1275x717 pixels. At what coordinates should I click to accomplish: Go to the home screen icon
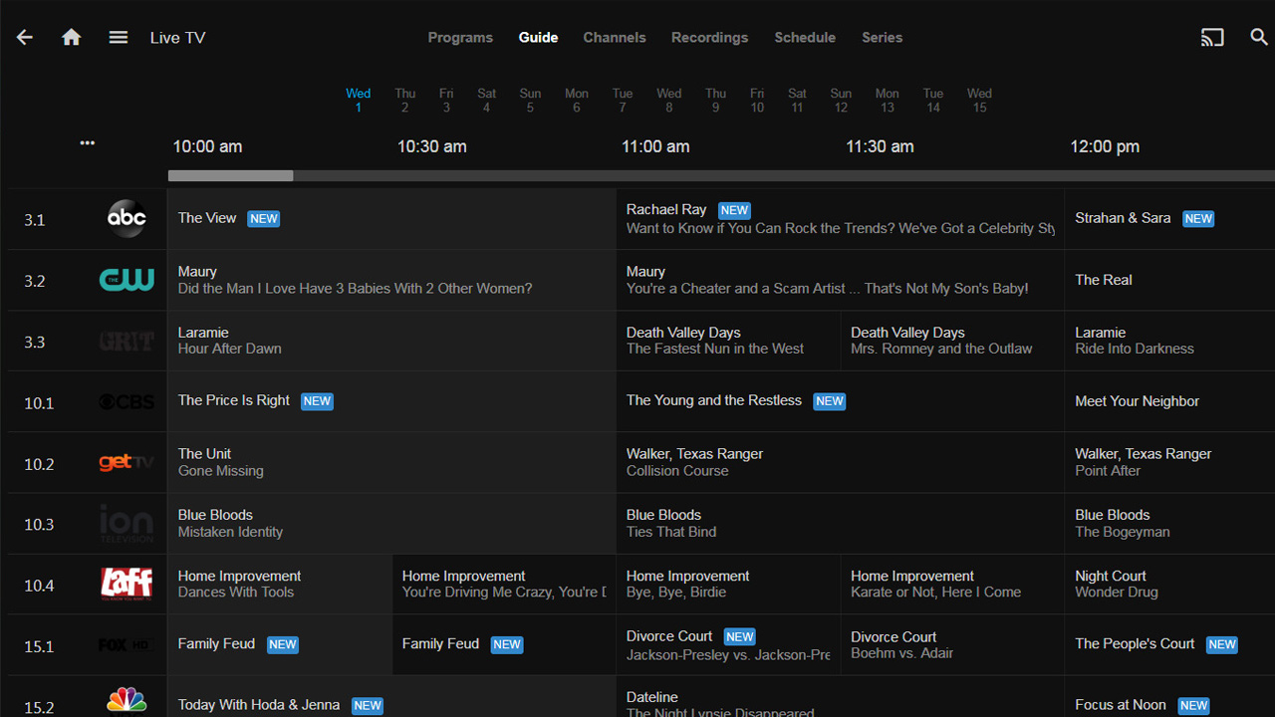(x=72, y=38)
